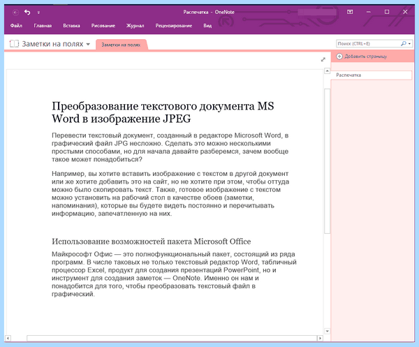The height and width of the screenshot is (347, 419).
Task: Click the vertical scrollbar up arrow
Action: [x=327, y=71]
